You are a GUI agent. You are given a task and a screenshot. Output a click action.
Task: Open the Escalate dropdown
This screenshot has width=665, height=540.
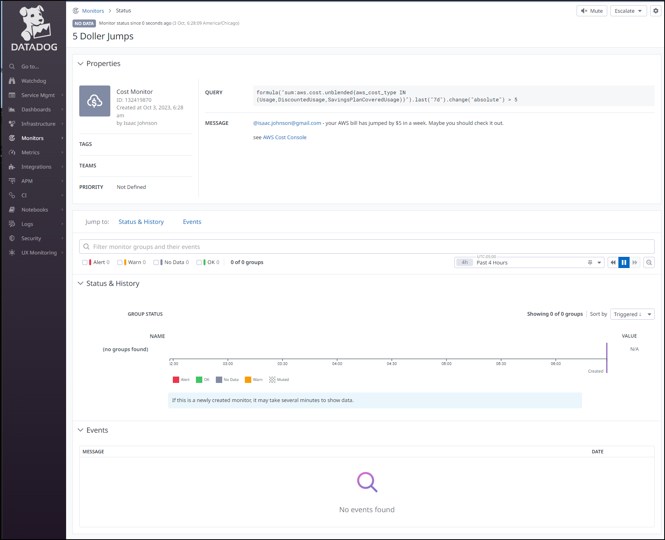click(x=628, y=11)
